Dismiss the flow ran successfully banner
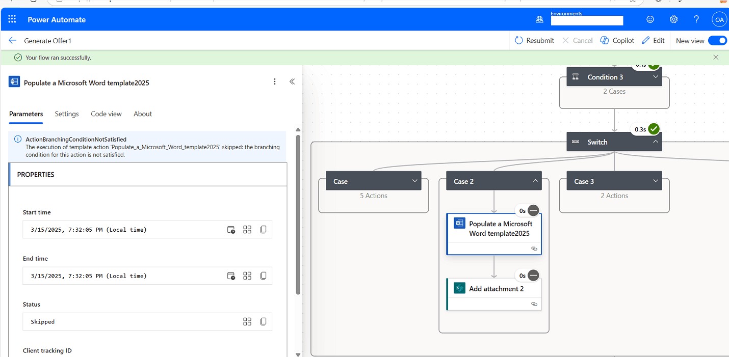 (716, 58)
